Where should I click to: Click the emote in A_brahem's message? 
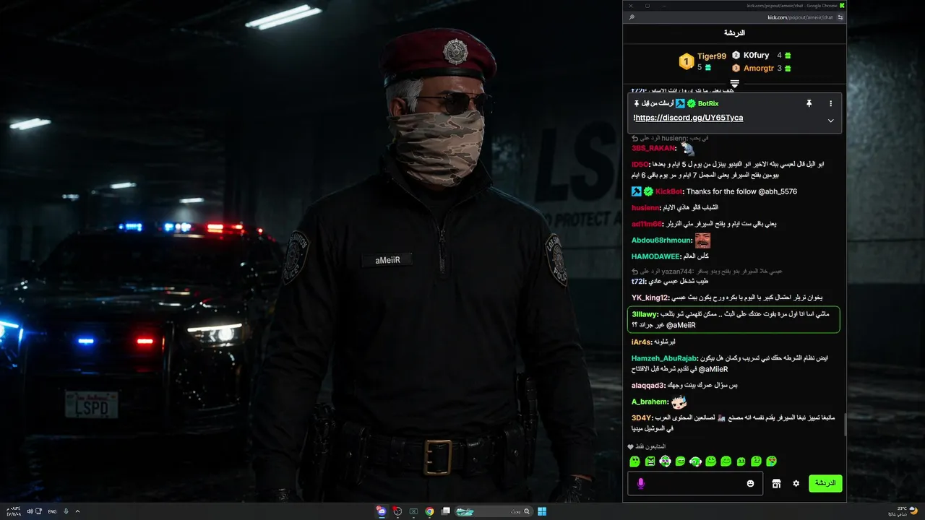(679, 402)
